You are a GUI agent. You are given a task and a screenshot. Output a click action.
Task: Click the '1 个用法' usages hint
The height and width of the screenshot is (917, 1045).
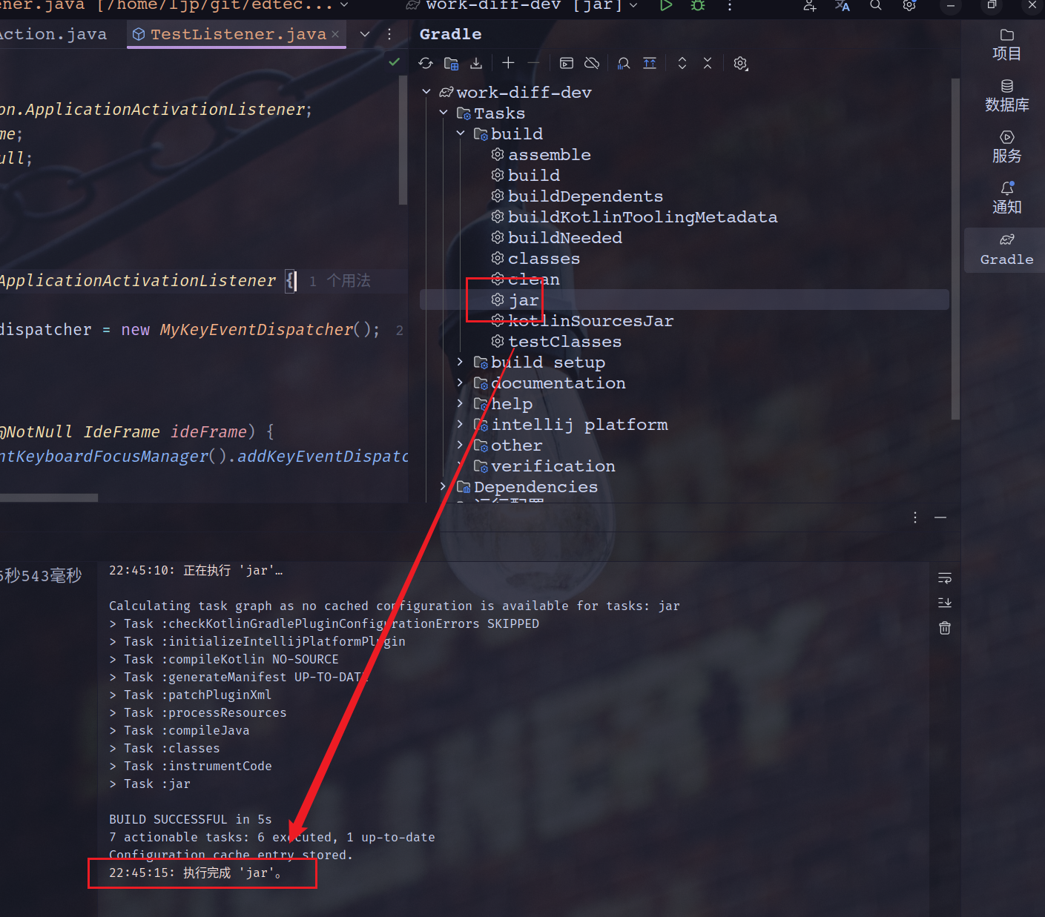pyautogui.click(x=340, y=281)
